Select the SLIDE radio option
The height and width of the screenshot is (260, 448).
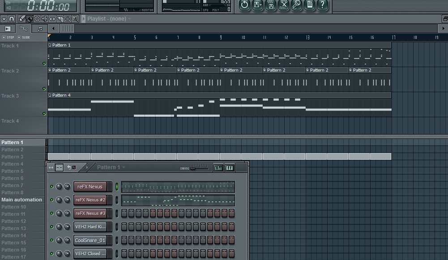point(19,38)
